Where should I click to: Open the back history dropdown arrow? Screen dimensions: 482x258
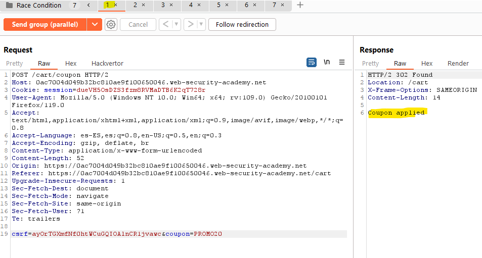[177, 24]
